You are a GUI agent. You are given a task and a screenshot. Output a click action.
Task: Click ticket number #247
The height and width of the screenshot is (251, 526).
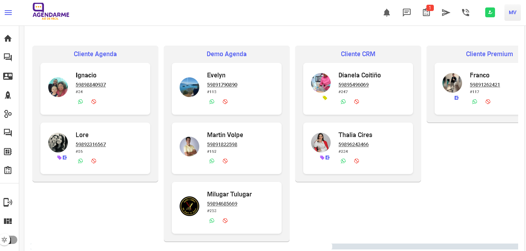point(343,92)
